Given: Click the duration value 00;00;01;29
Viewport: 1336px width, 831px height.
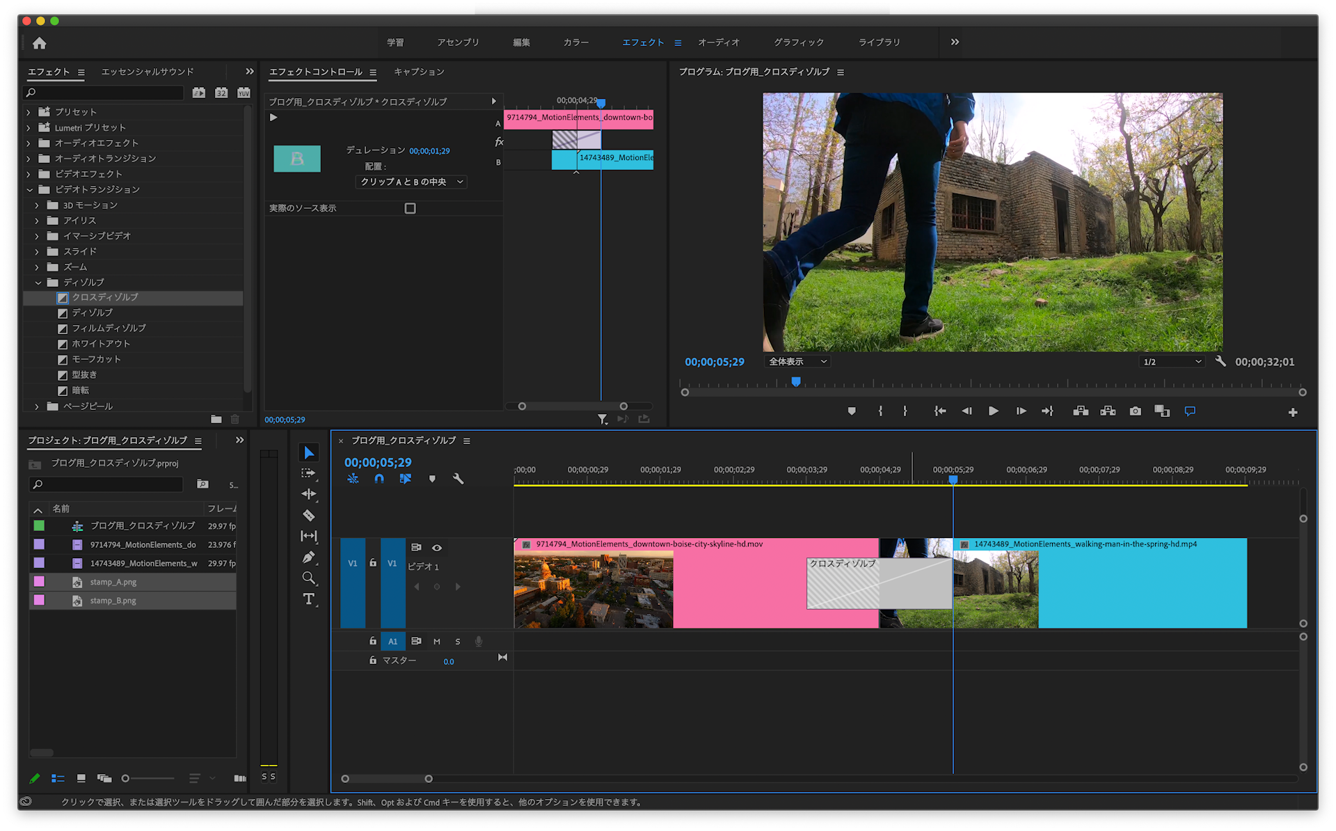Looking at the screenshot, I should point(429,151).
